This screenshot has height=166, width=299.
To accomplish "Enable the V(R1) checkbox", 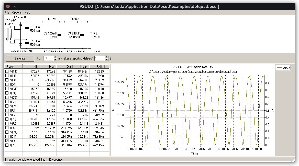I will click(7, 106).
